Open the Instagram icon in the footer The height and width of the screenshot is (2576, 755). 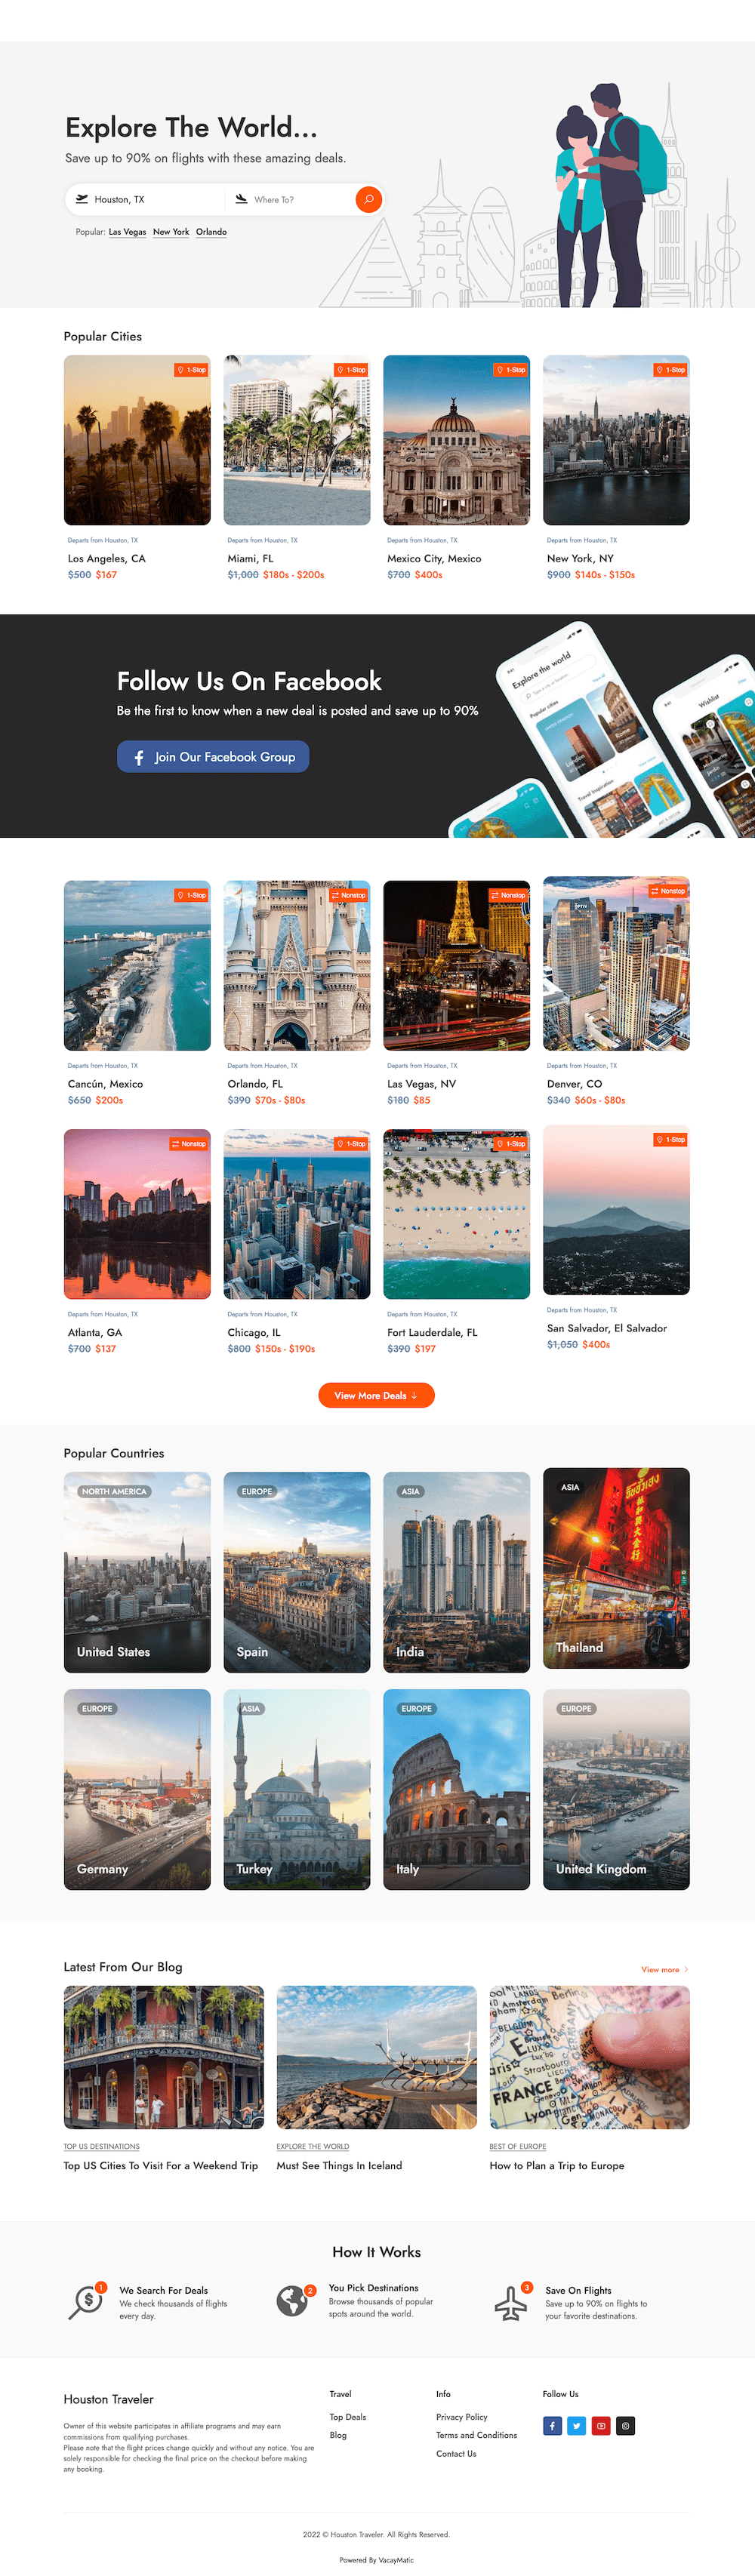tap(626, 2425)
